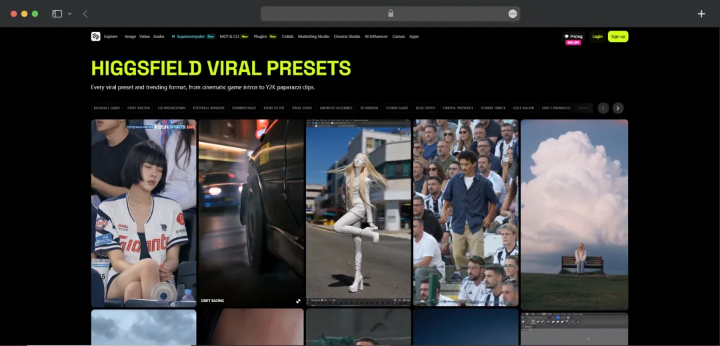720x346 pixels.
Task: Go to Supercomputer page
Action: click(x=193, y=36)
